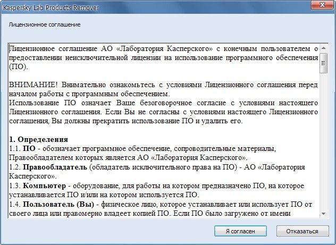
Task: Click the bold text "Пользователь (Вы)"
Action: point(58,204)
